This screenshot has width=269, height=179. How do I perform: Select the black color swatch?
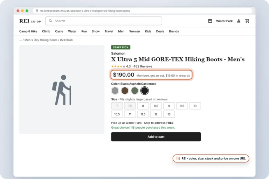point(144,91)
